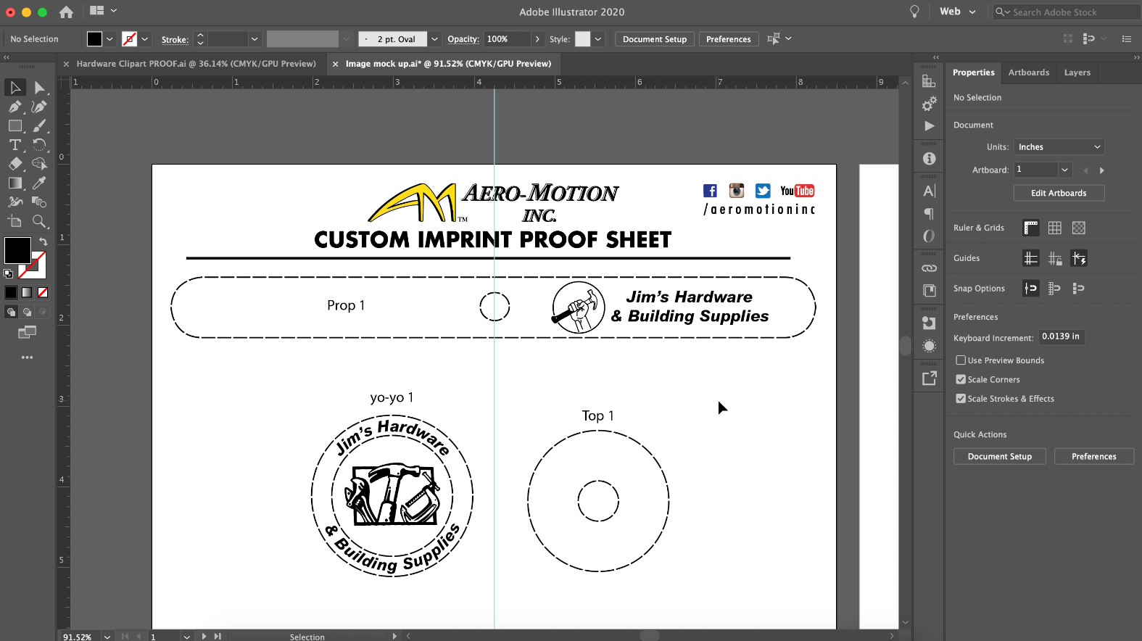
Task: Uncheck Scale Corners option
Action: 961,379
